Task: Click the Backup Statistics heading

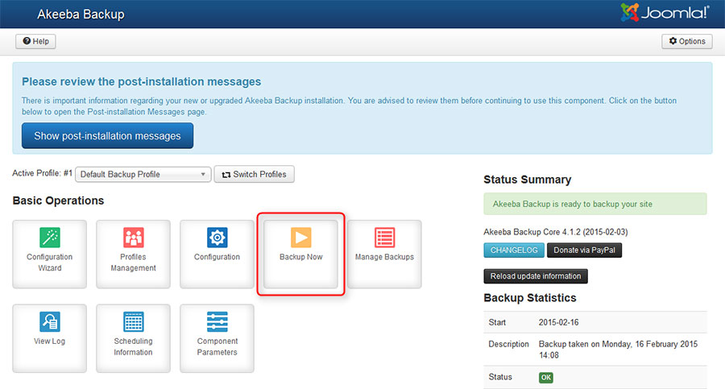Action: (x=530, y=298)
